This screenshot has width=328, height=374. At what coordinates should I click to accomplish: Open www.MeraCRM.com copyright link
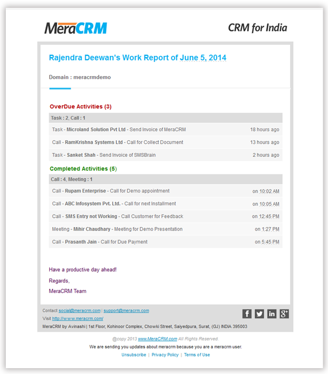[158, 339]
